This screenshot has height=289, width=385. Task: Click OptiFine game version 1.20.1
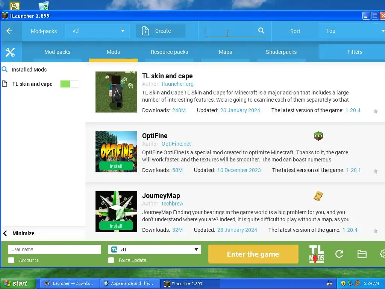[353, 170]
